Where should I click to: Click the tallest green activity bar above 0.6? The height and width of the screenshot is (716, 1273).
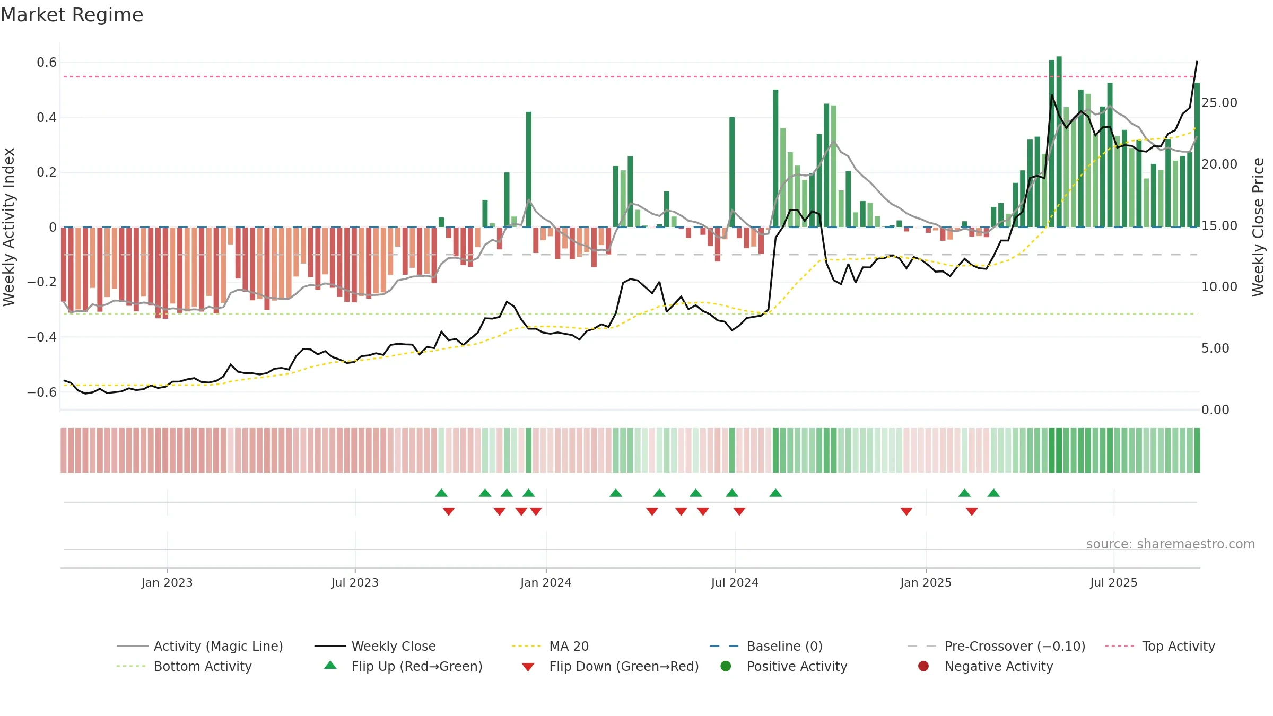pos(1059,142)
